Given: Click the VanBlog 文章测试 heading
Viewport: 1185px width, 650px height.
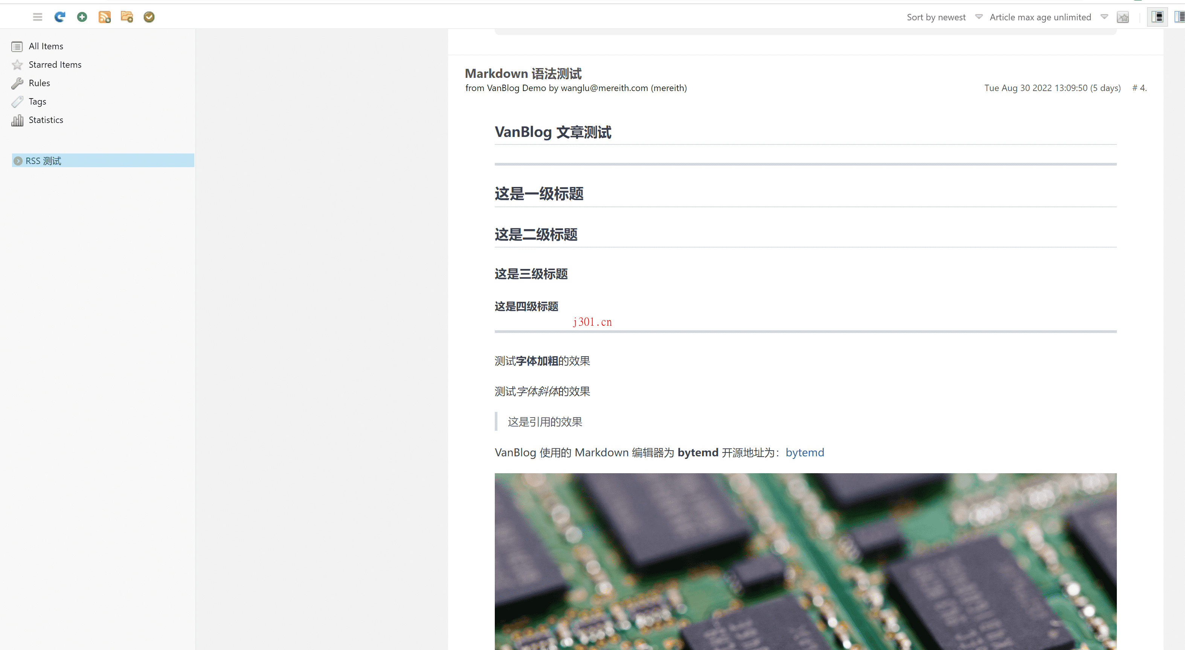Looking at the screenshot, I should 553,132.
